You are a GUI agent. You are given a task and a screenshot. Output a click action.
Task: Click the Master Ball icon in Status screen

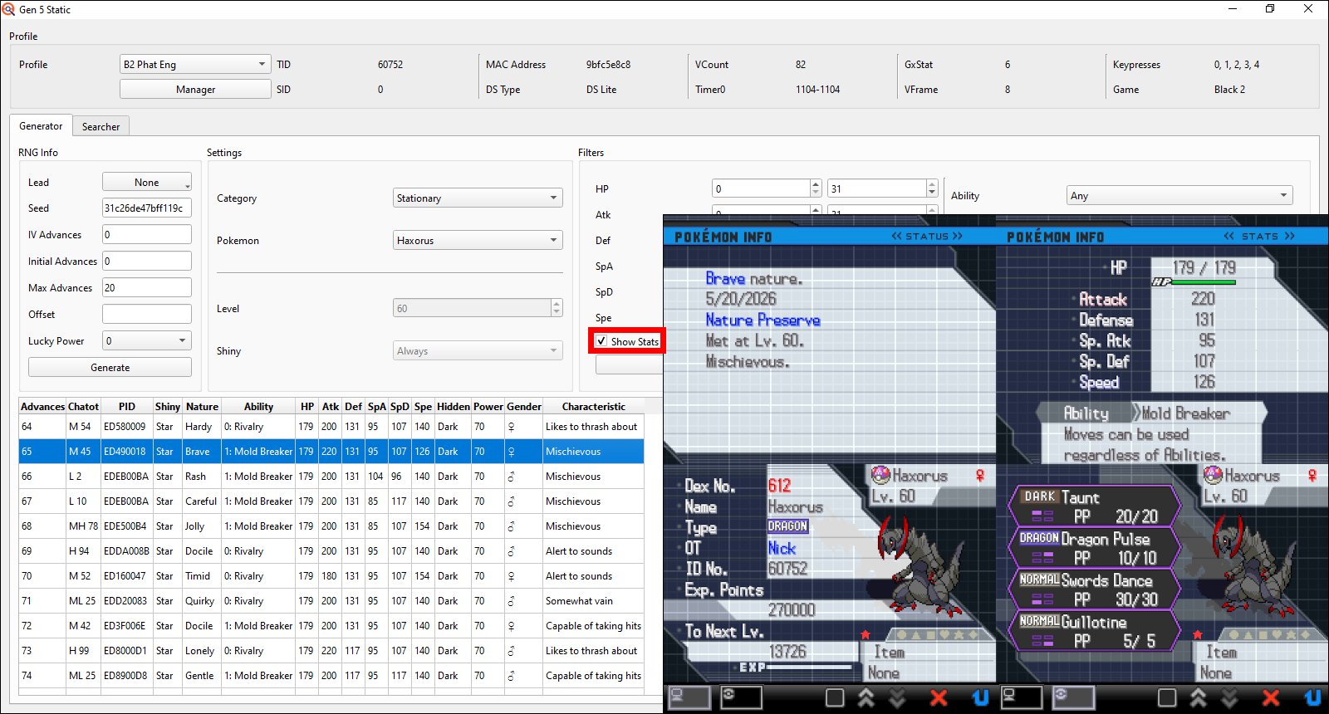880,475
